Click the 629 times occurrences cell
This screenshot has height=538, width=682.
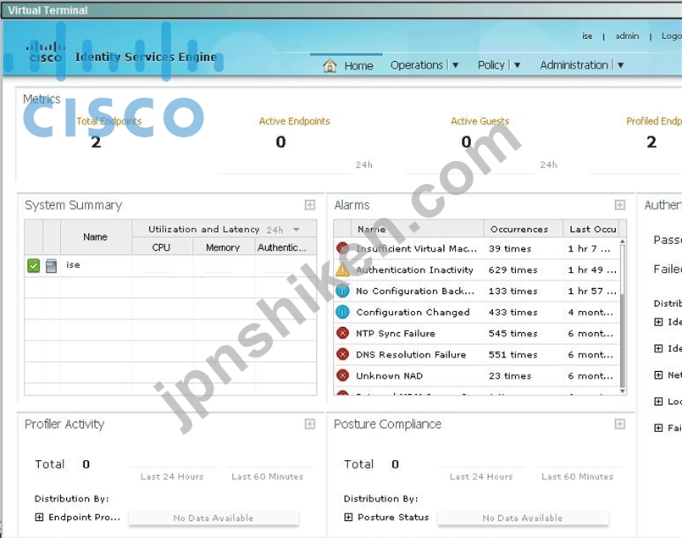click(513, 270)
